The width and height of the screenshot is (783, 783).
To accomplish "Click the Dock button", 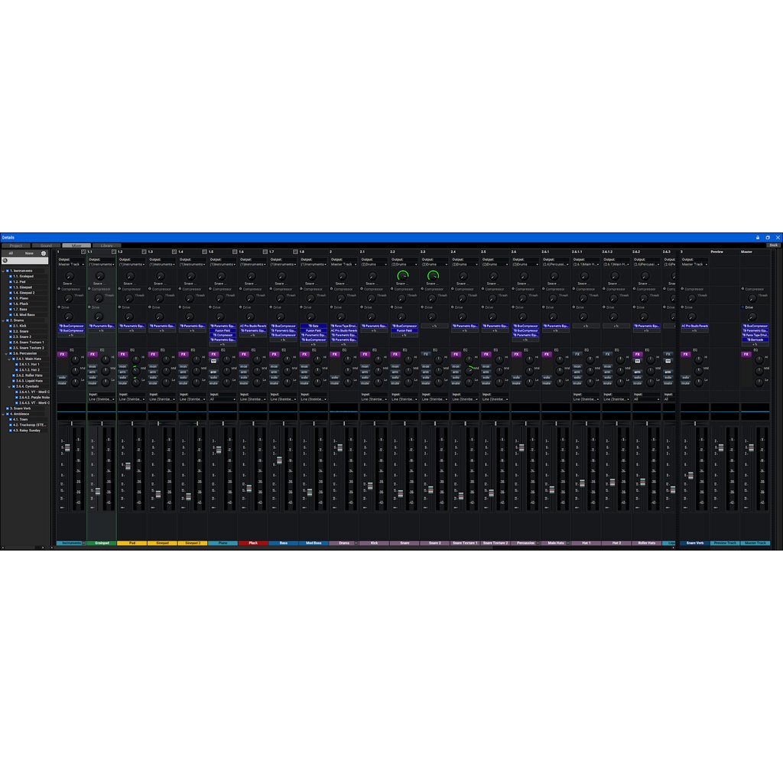I will coord(774,245).
